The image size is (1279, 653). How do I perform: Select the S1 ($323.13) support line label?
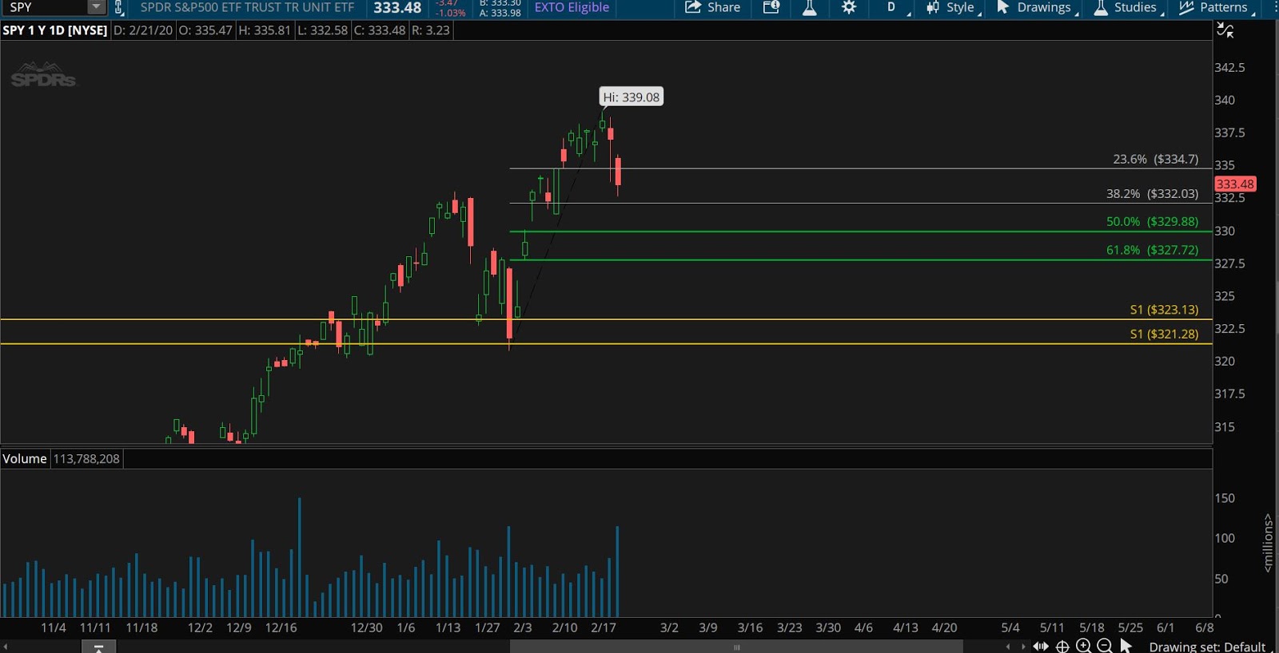1164,310
